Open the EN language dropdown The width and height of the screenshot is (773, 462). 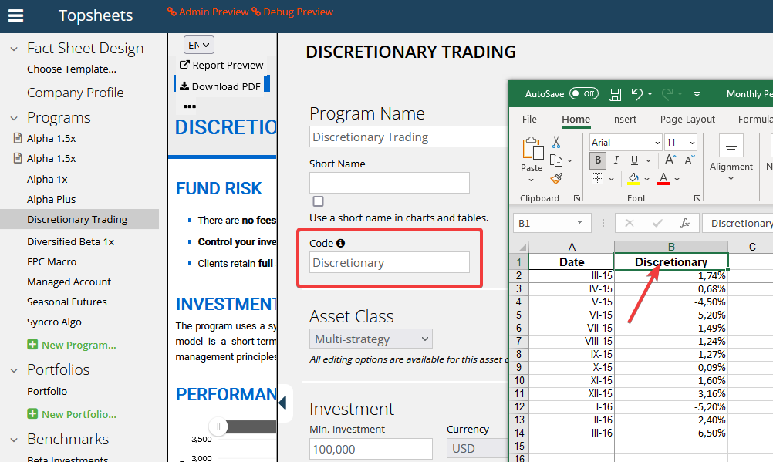[199, 45]
